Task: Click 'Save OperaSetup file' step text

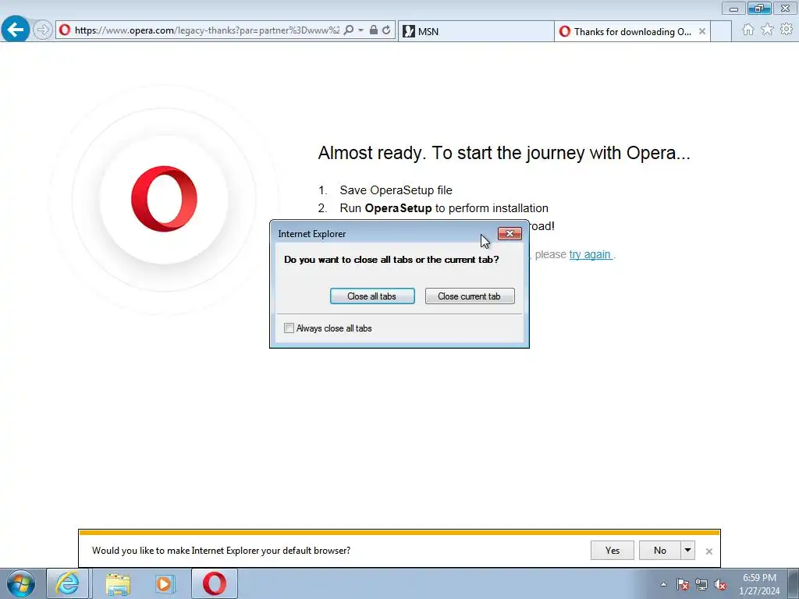Action: (396, 190)
